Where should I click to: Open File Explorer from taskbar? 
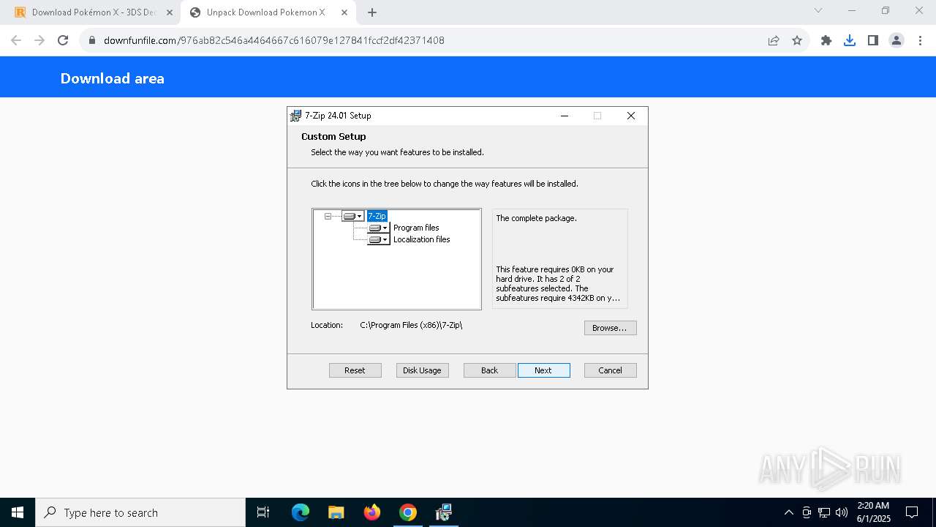click(336, 512)
